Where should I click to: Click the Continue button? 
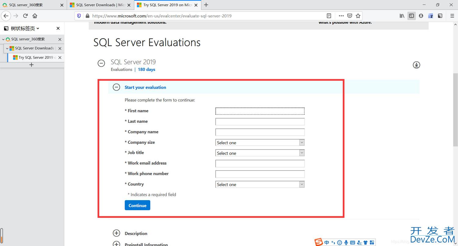coord(137,205)
